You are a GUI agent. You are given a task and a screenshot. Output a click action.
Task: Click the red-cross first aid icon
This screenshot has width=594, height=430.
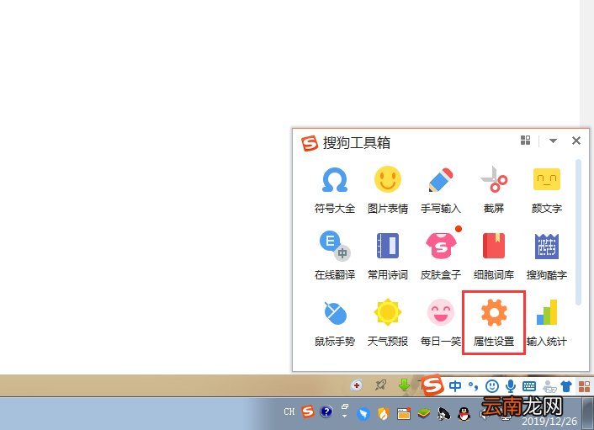click(356, 385)
